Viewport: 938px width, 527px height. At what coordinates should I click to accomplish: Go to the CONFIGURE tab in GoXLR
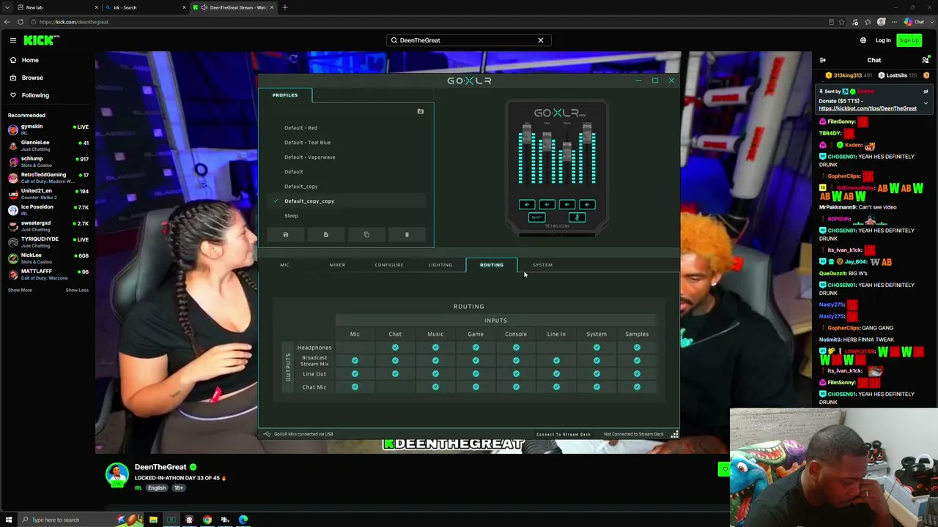pos(389,265)
